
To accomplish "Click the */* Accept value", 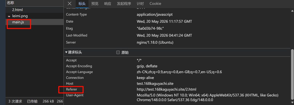I will [x=139, y=60].
